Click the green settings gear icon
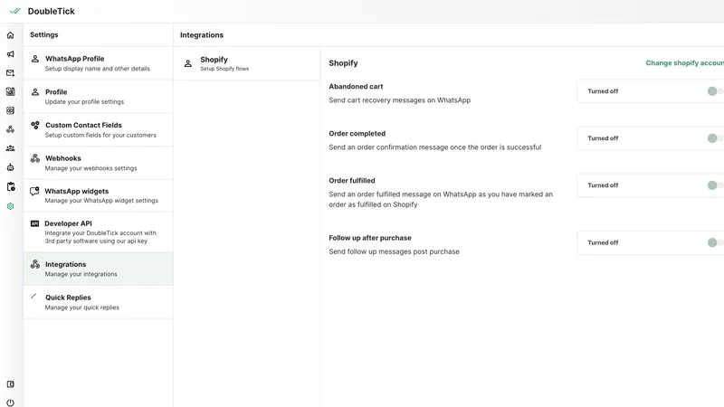 point(10,206)
